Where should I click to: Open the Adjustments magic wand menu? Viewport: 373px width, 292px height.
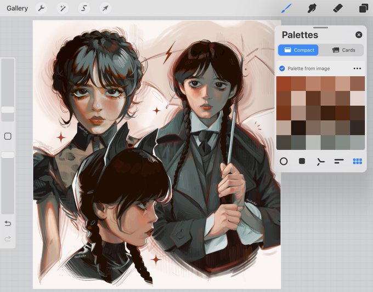pos(63,8)
